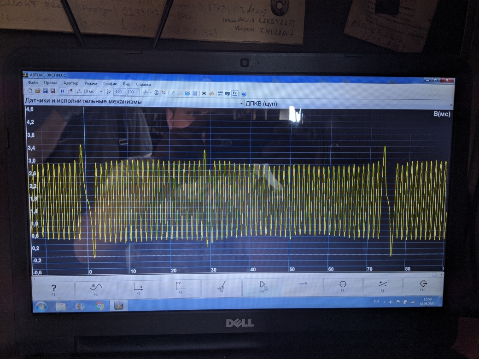Viewport: 479px width, 359px height.
Task: Click the taskbar volume speaker icon
Action: (391, 302)
